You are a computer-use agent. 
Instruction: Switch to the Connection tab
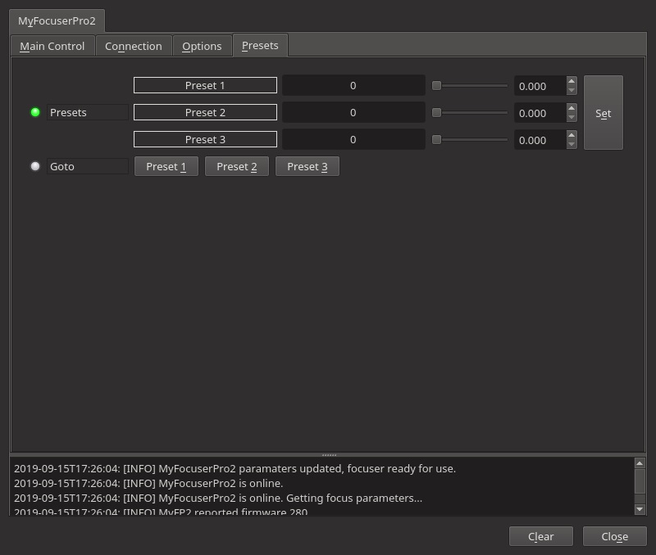pyautogui.click(x=134, y=46)
